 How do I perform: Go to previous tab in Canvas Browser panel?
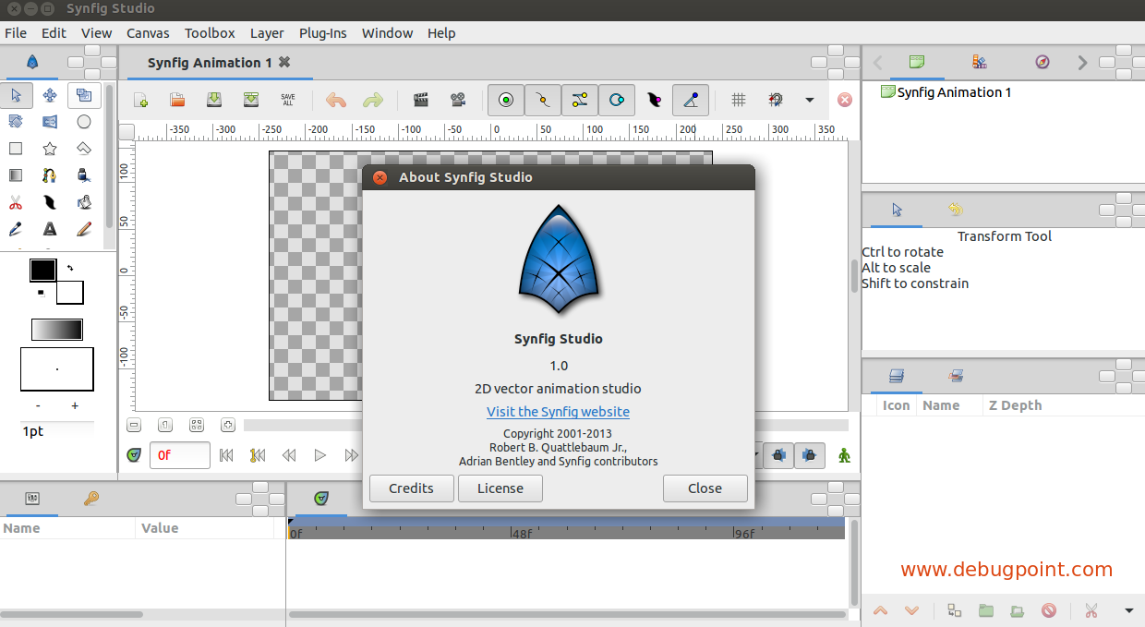(x=877, y=63)
